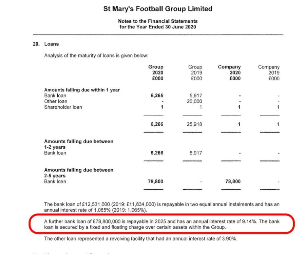Click the Year Ended 30 June 2020 line
The image size is (305, 254).
158,27
